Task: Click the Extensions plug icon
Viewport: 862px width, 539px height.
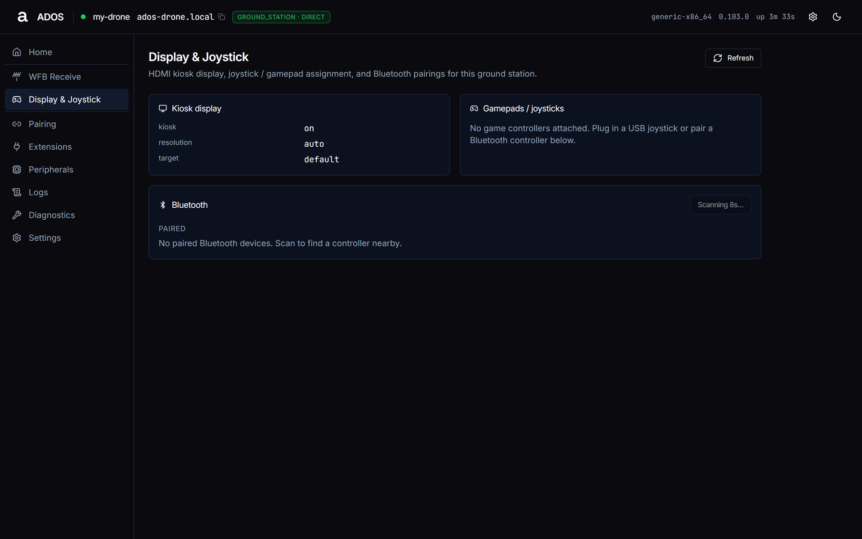Action: (x=17, y=147)
